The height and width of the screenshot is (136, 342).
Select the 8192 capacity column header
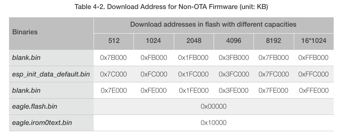[274, 41]
